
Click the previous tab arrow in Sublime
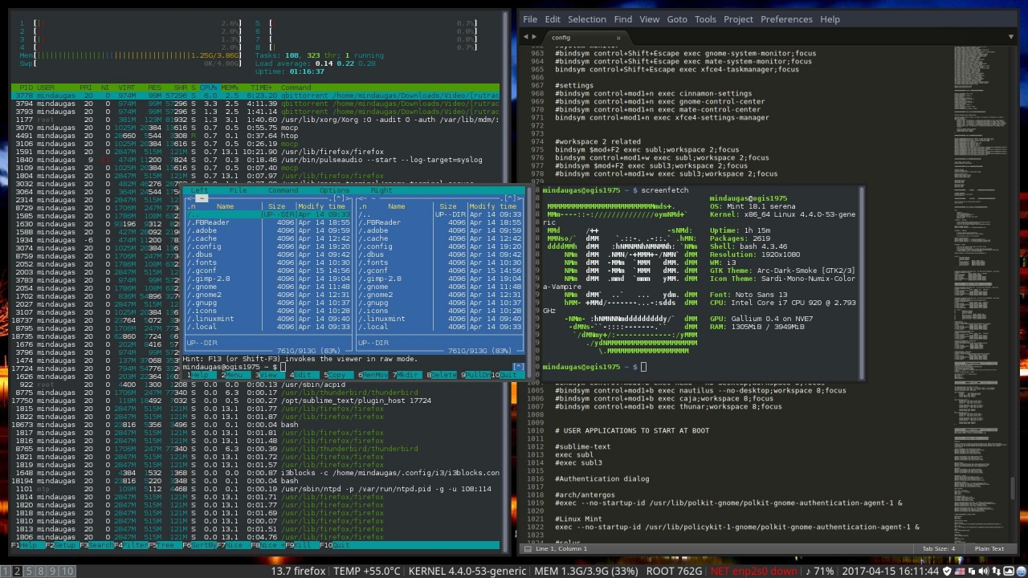pos(525,37)
